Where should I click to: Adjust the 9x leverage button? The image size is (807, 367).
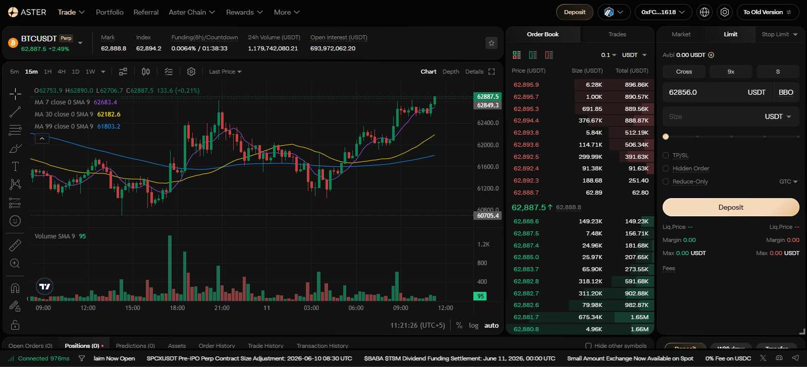[x=731, y=72]
